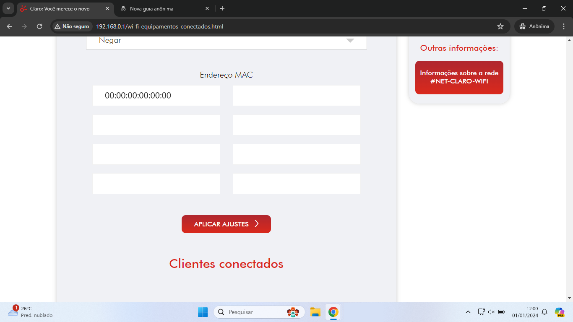The height and width of the screenshot is (322, 573).
Task: Open the tab search dropdown arrow
Action: pos(8,8)
